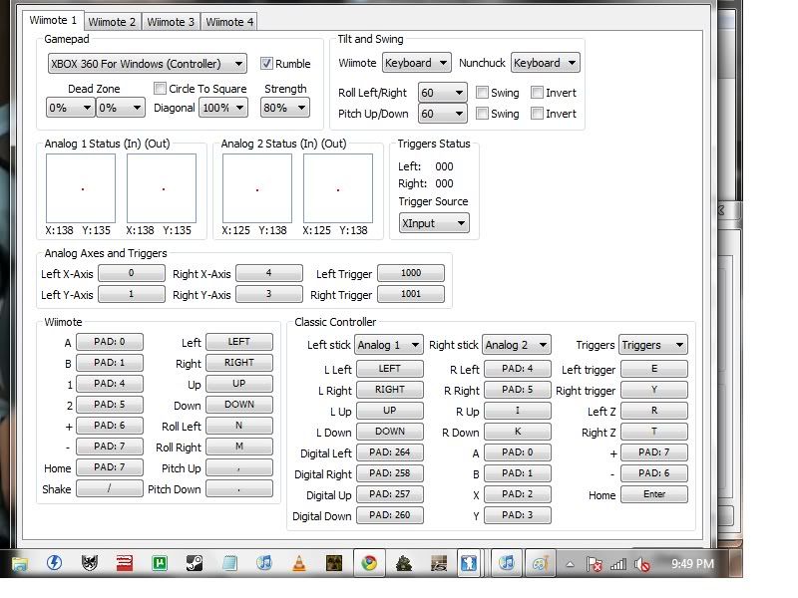Open the black crest icon in the taskbar

[x=90, y=563]
